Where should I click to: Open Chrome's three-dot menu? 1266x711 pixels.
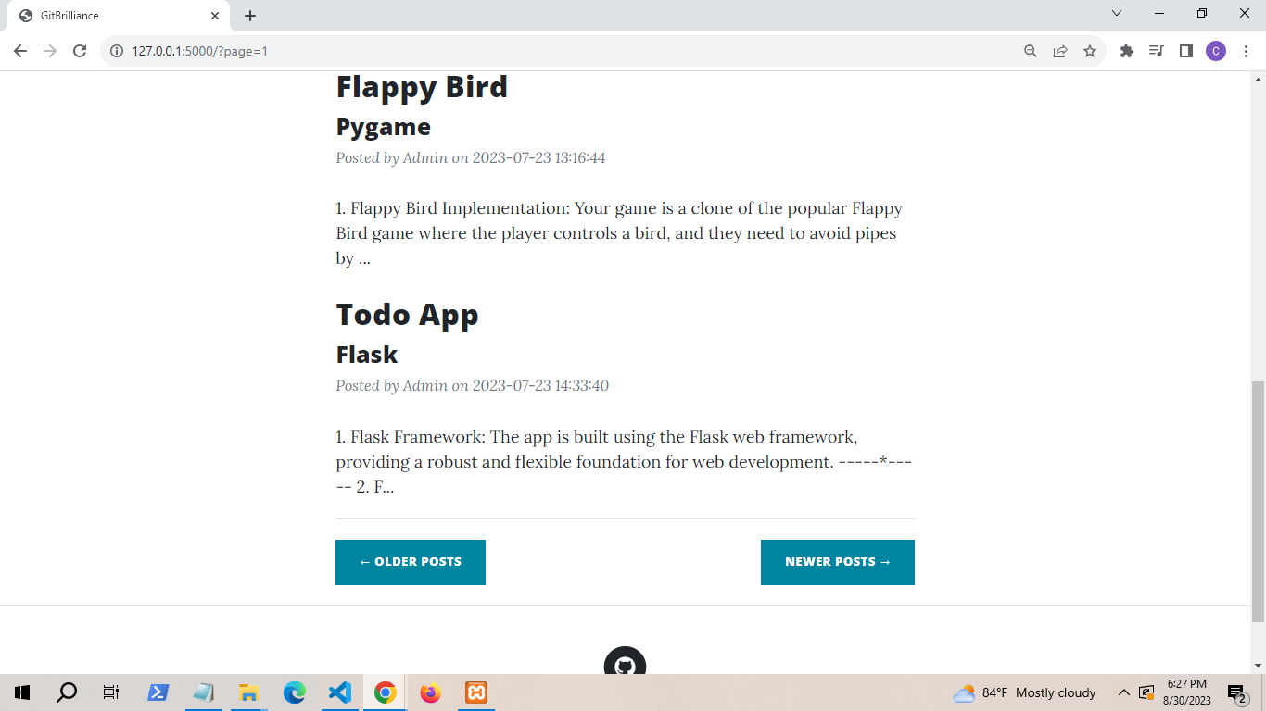(1246, 51)
